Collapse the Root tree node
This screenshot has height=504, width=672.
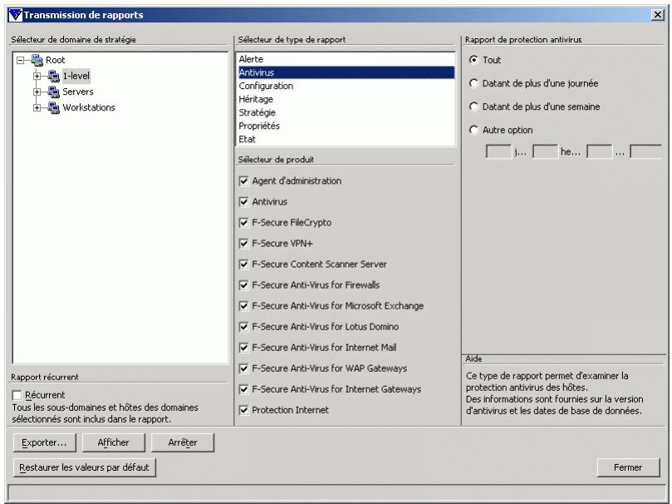tap(20, 61)
